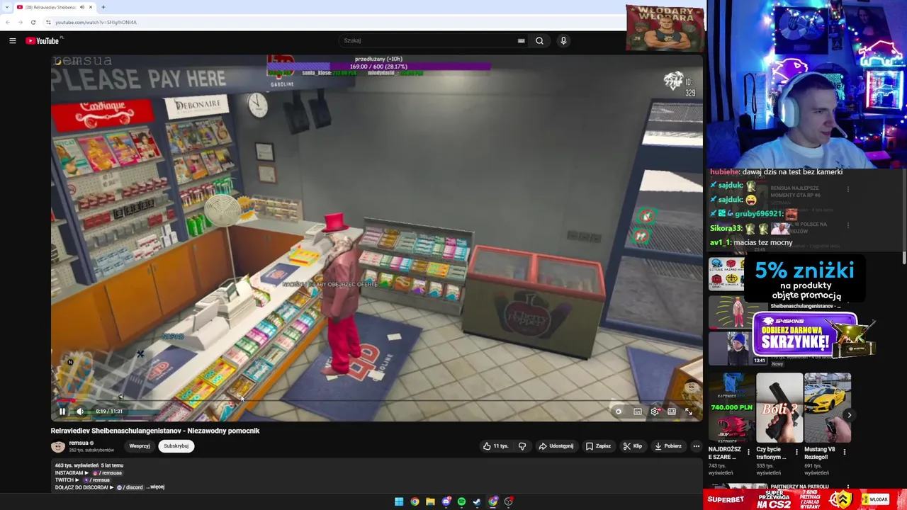Mute the tab via the tab speaker icon

click(x=82, y=7)
